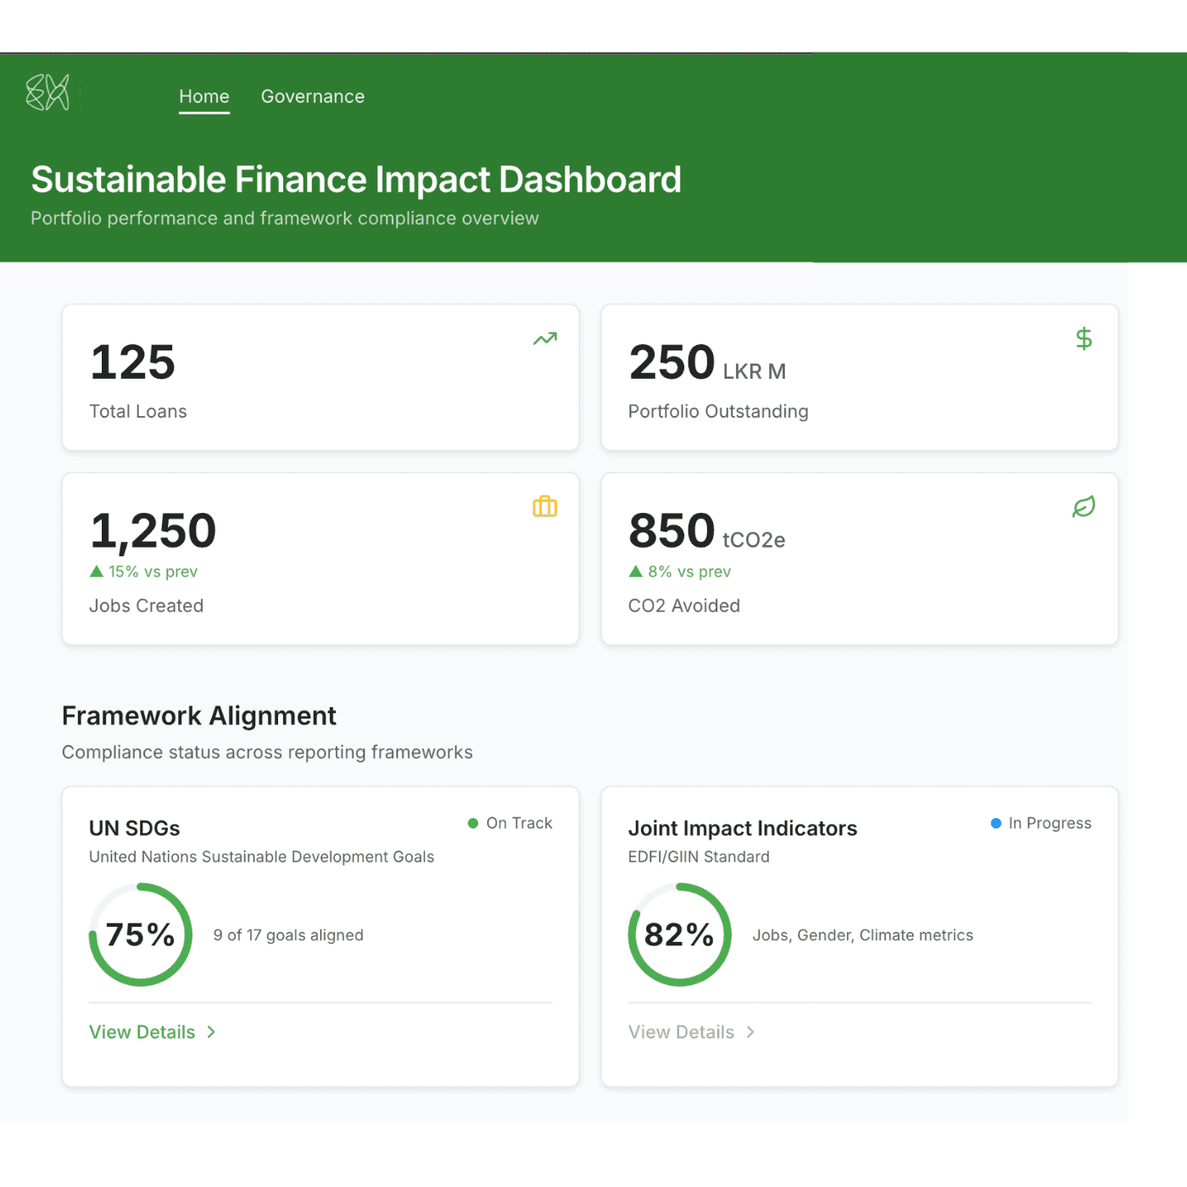Open View Details for UN SDGs
This screenshot has width=1187, height=1187.
(x=142, y=1032)
